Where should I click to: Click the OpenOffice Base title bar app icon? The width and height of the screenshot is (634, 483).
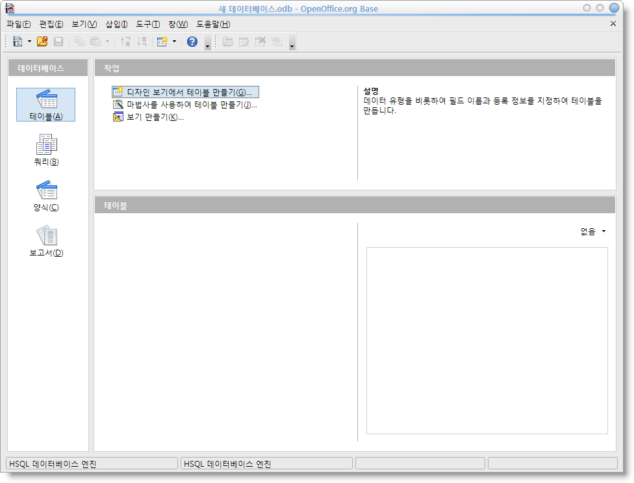tap(10, 8)
